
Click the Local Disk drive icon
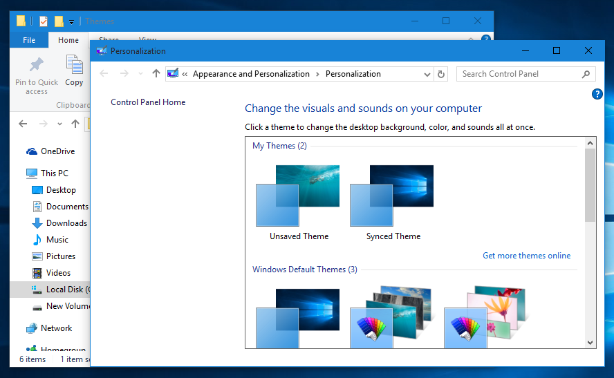coord(37,290)
